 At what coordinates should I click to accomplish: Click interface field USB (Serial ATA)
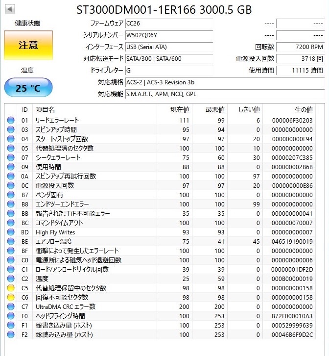(x=169, y=47)
